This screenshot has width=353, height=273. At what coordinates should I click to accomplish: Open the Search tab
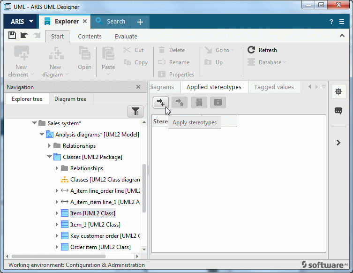pos(110,22)
